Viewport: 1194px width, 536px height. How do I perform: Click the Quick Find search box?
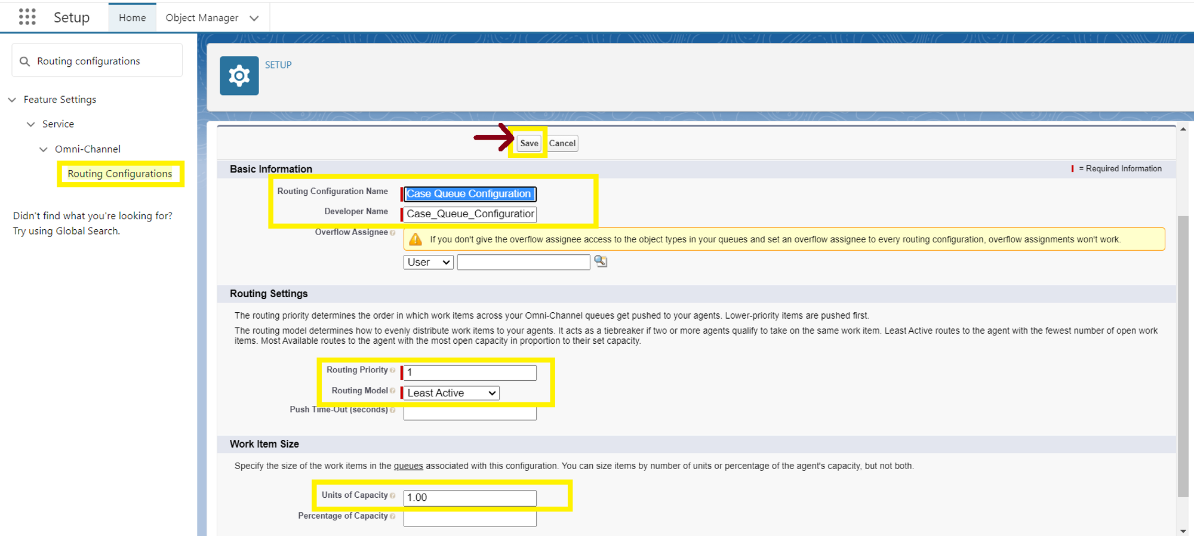point(97,61)
